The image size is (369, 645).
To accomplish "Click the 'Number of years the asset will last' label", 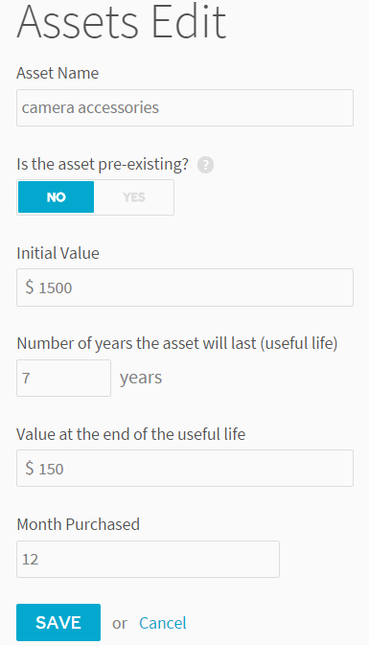I will [x=177, y=343].
